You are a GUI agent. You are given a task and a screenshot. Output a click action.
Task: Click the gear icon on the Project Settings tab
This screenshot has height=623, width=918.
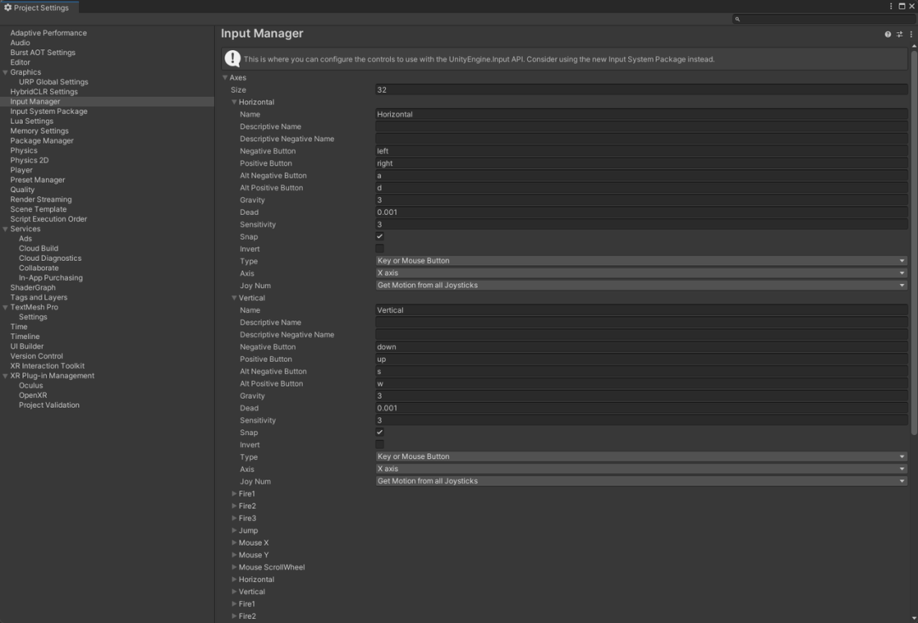[x=8, y=5]
